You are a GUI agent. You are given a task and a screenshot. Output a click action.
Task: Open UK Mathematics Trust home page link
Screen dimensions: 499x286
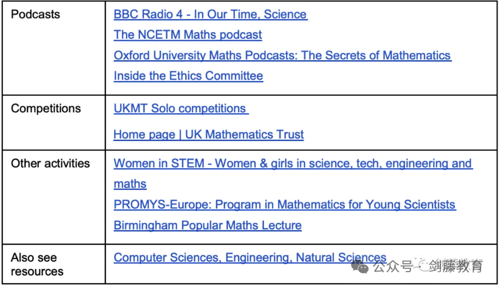208,134
